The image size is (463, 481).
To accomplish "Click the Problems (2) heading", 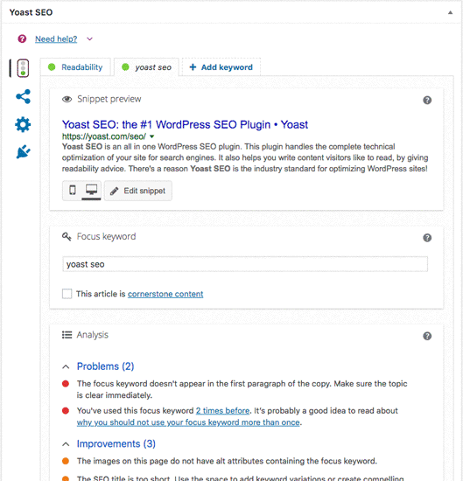I will 105,366.
